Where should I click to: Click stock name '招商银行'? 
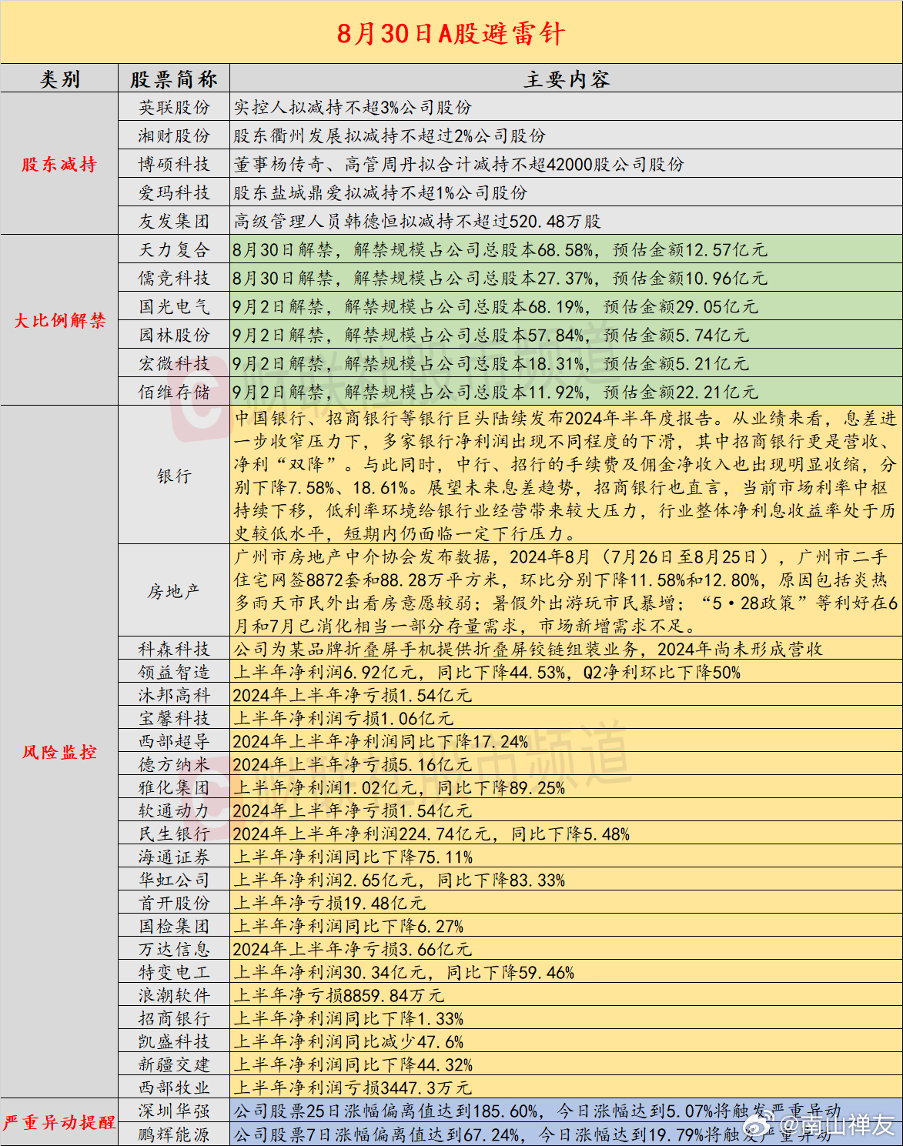click(x=174, y=1018)
